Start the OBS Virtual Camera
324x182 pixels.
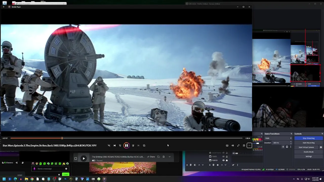(306, 147)
